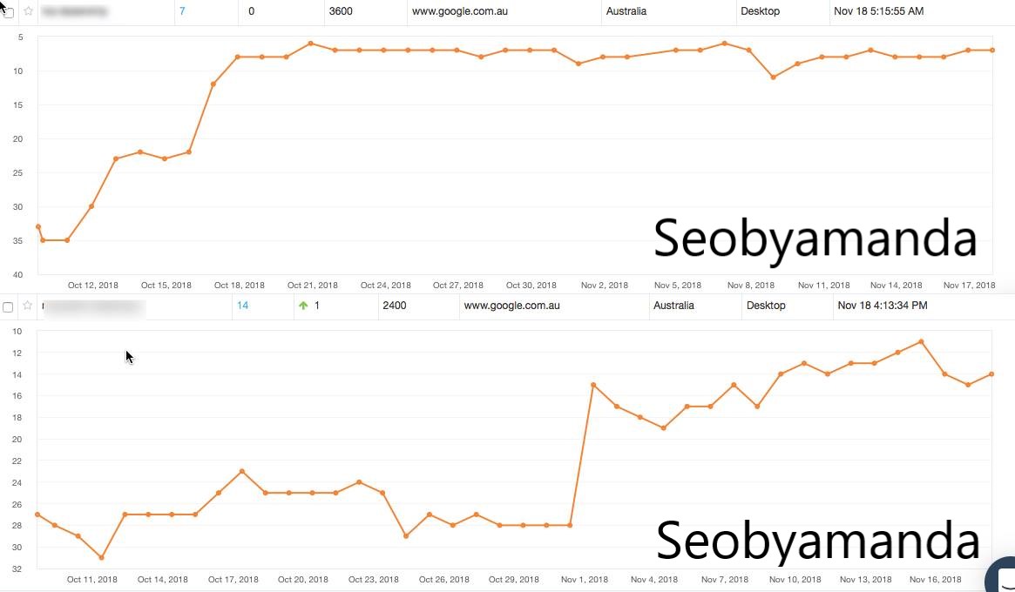Select the 3600 search volume cell
Screen dimensions: 1015x592
click(x=341, y=11)
